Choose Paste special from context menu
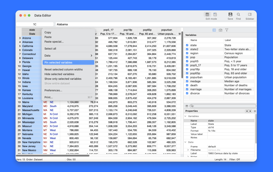 [68, 42]
